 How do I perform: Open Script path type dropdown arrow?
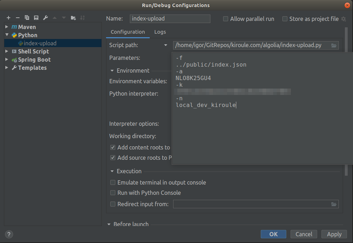click(166, 45)
